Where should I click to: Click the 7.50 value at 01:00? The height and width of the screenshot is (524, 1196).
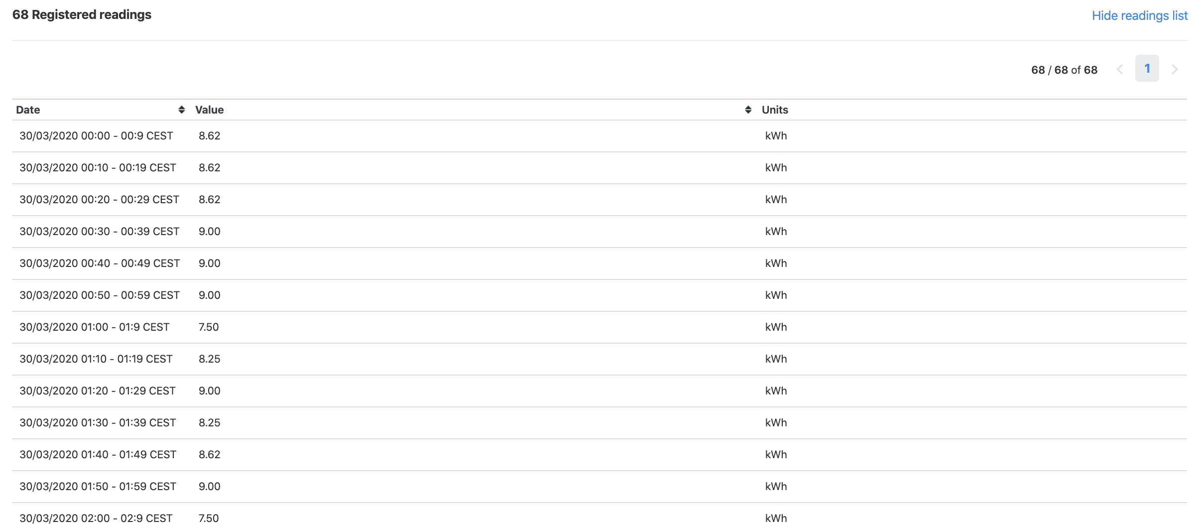(209, 327)
